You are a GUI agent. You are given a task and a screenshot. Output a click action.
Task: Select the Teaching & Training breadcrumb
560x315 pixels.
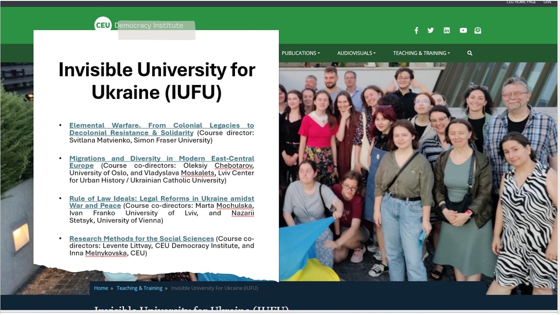coord(139,288)
